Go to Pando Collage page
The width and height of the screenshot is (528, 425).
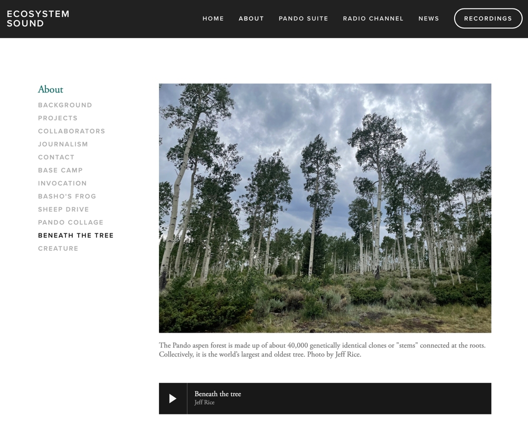pyautogui.click(x=71, y=222)
